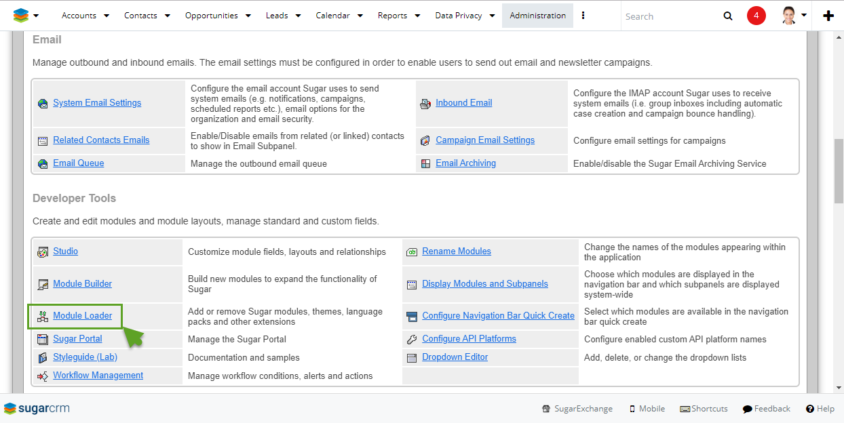Click the page vertical scrollbar thumb

click(x=839, y=171)
